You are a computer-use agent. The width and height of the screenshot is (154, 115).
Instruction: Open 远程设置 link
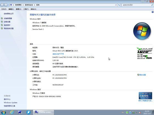pos(7,22)
